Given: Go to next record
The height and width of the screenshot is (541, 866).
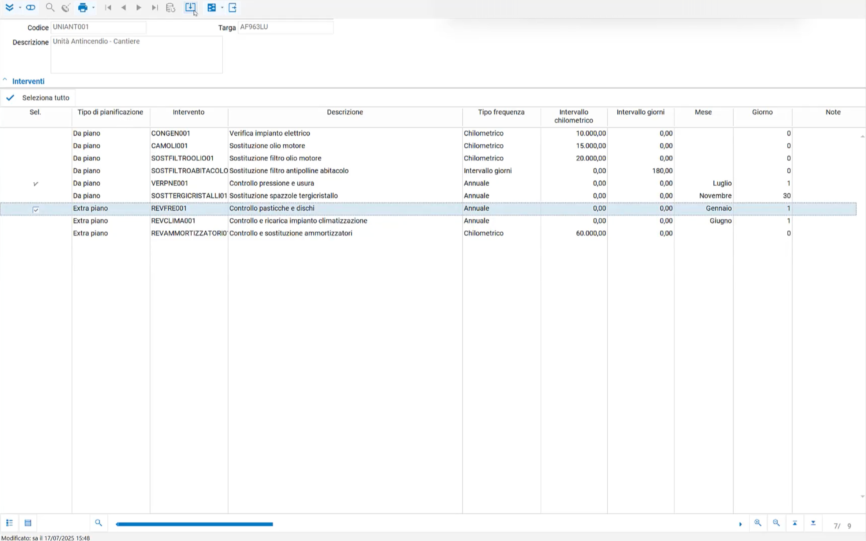Looking at the screenshot, I should pos(139,8).
